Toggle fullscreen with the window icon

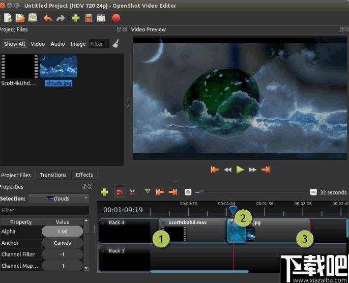[x=101, y=18]
